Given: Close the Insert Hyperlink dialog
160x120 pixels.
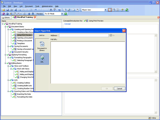Looking at the screenshot, I should pos(124,31).
